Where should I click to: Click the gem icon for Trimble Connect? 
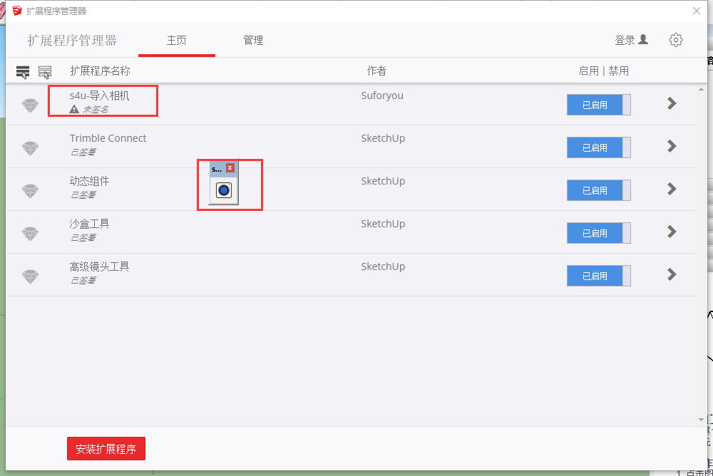(31, 148)
